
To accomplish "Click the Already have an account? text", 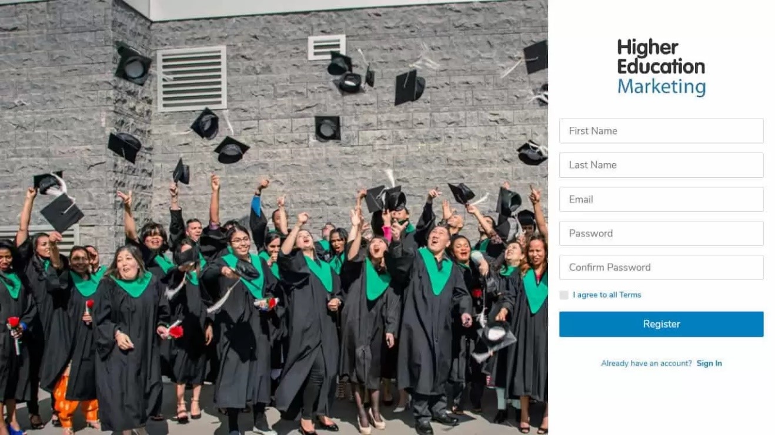I will pyautogui.click(x=646, y=363).
